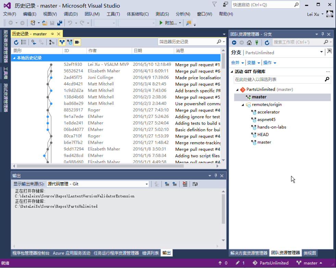Open the 显示输出来源 dropdown
The height and width of the screenshot is (268, 336).
click(x=147, y=184)
